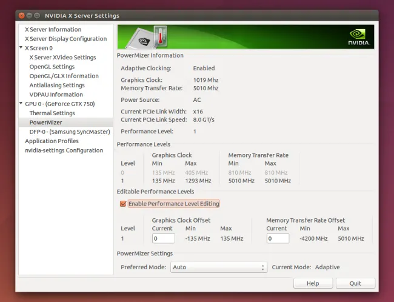Open OpenGL/GLX Information page
This screenshot has width=394, height=302.
click(x=64, y=76)
